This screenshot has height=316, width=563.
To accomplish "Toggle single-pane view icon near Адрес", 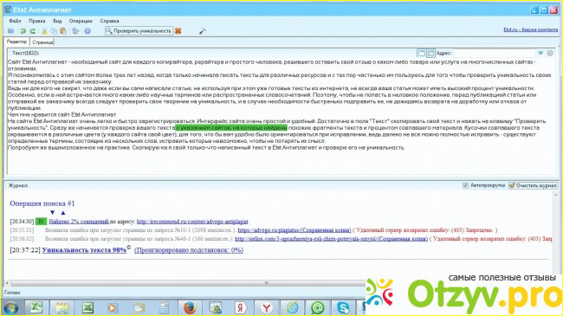I will [422, 54].
